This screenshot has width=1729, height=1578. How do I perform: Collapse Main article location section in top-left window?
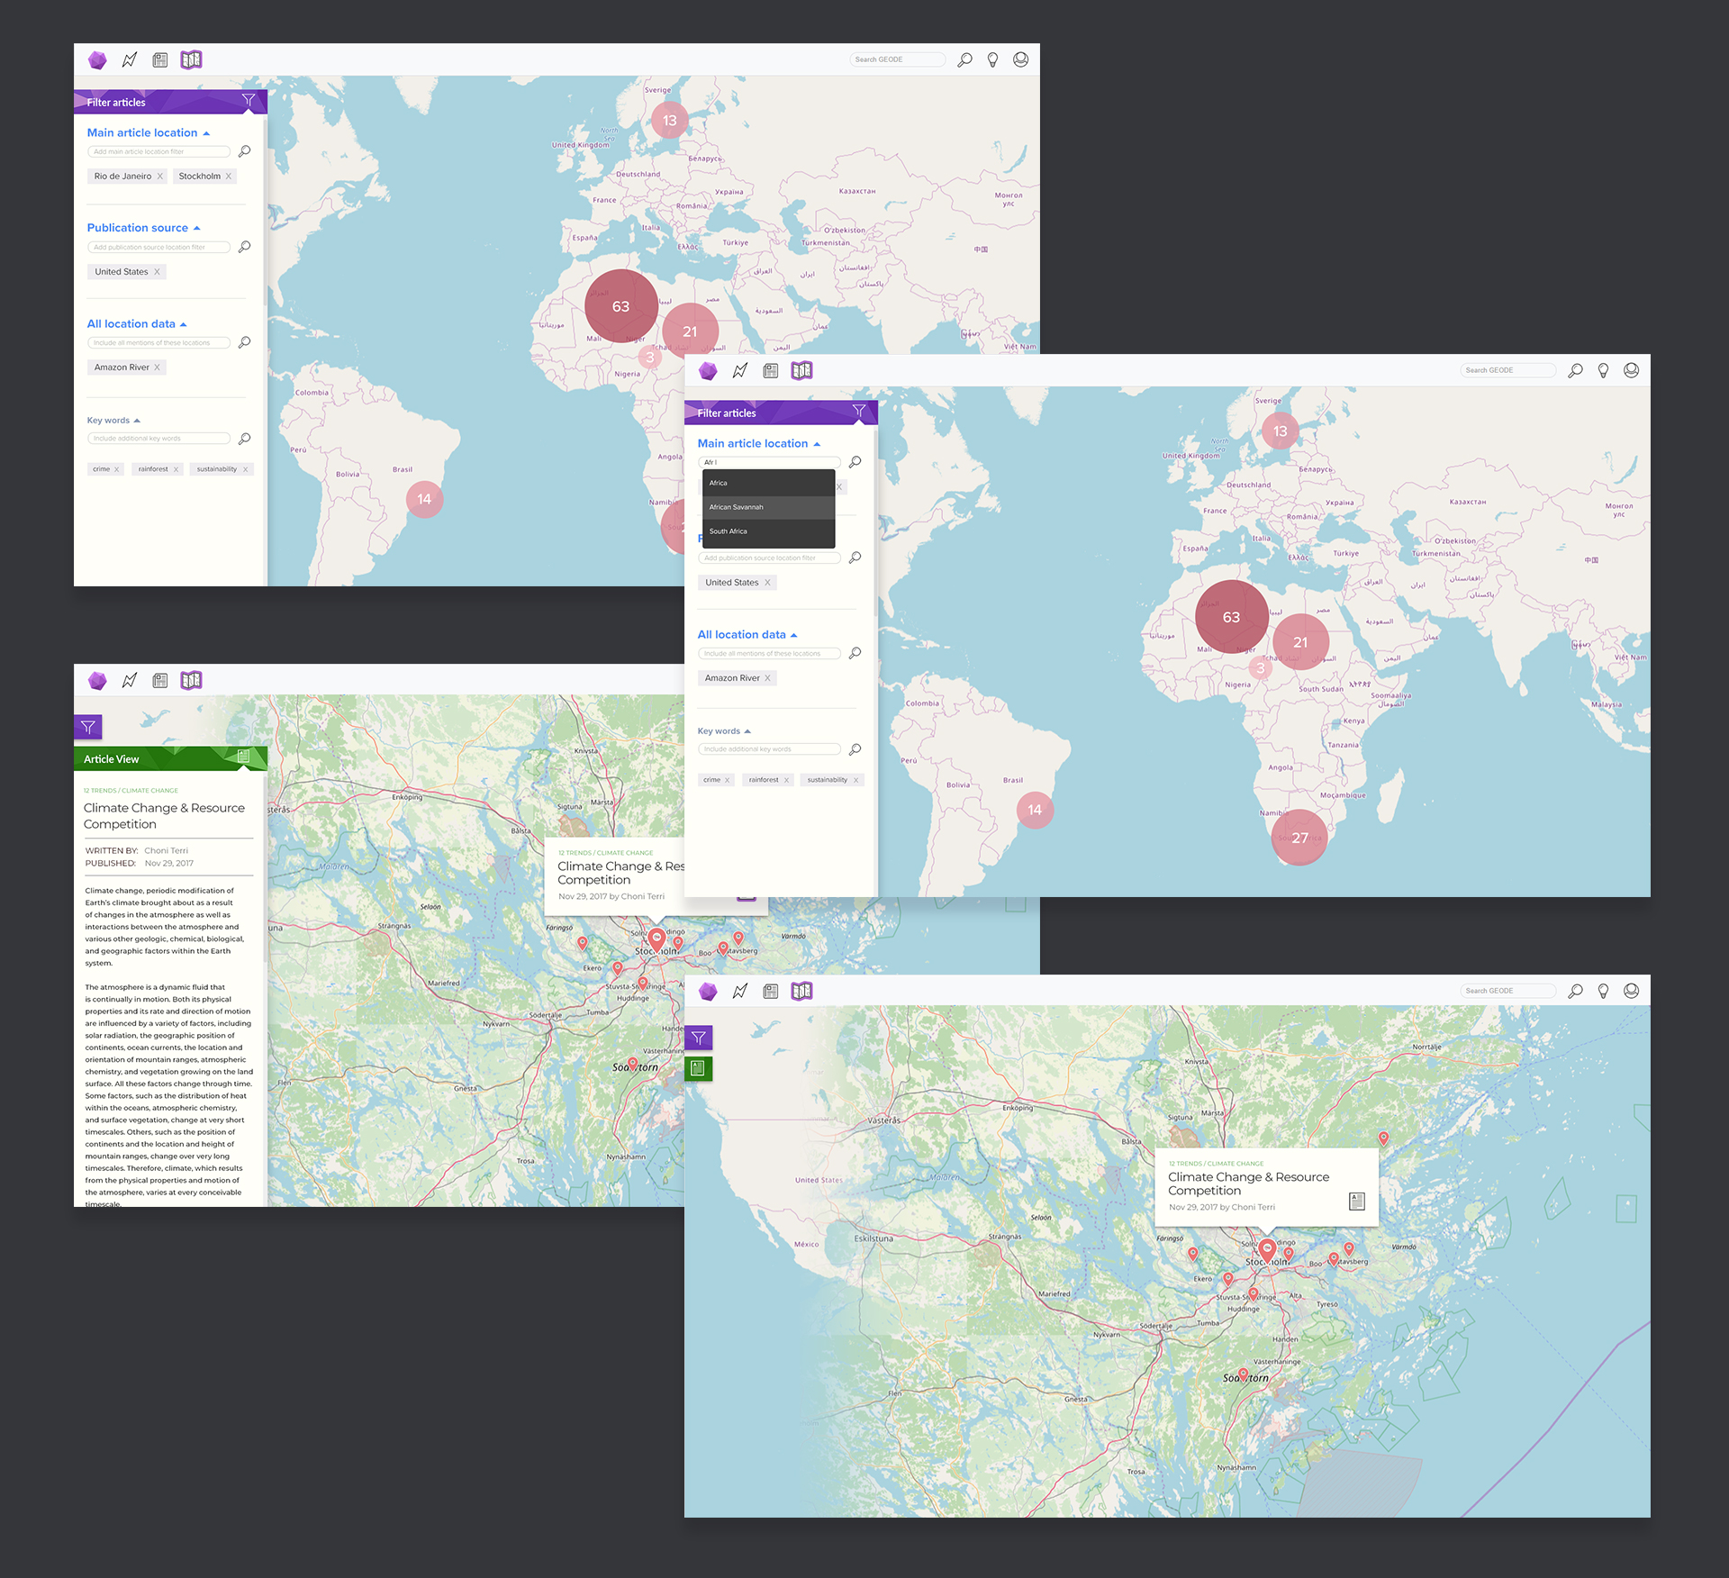click(x=206, y=133)
